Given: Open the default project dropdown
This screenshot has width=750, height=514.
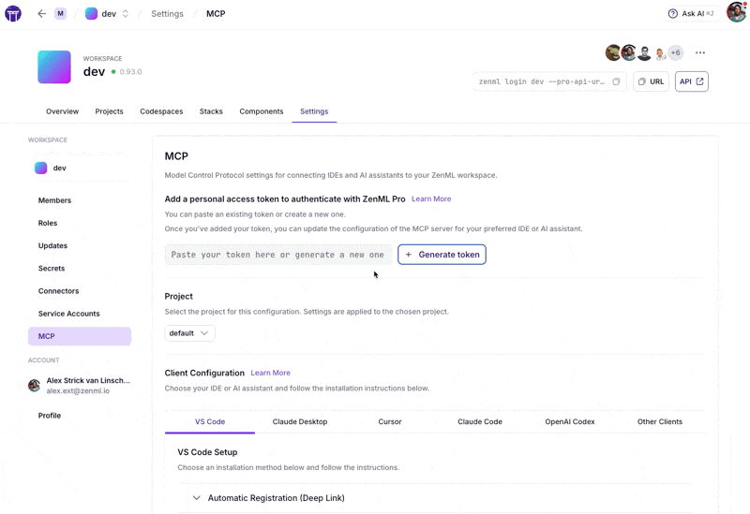Looking at the screenshot, I should pyautogui.click(x=189, y=333).
